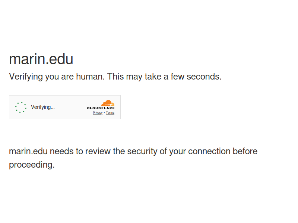Click the orange Cloudflare cloud logo

pos(108,103)
